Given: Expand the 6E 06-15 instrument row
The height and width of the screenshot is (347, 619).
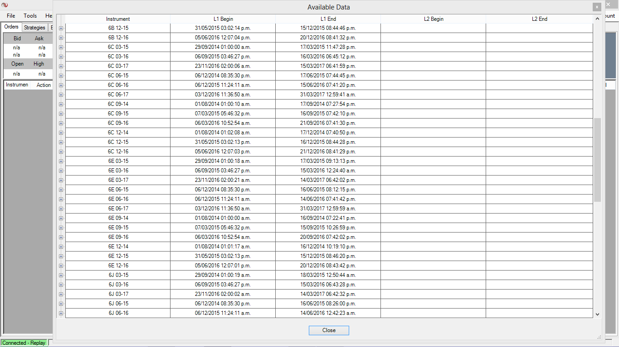Looking at the screenshot, I should 61,190.
